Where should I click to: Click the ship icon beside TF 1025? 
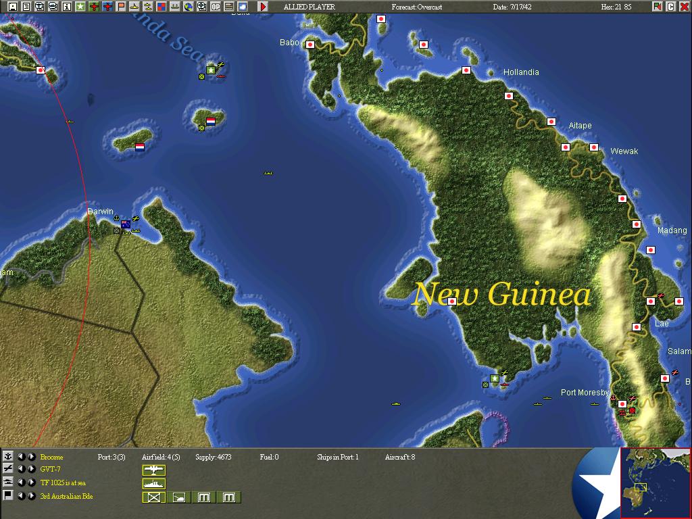point(8,482)
